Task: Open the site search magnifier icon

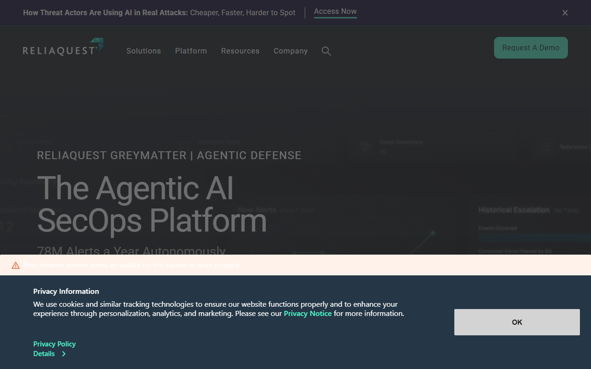Action: click(326, 51)
